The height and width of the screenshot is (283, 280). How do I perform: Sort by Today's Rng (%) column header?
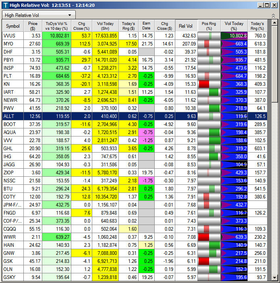pos(257,26)
